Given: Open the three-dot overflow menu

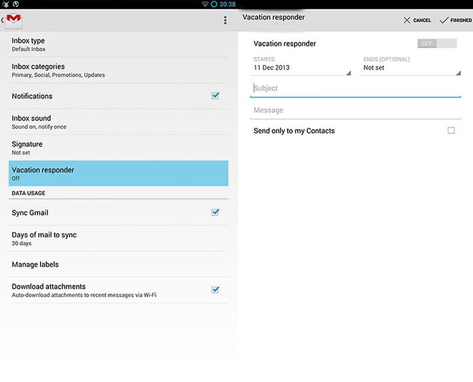Looking at the screenshot, I should point(225,20).
